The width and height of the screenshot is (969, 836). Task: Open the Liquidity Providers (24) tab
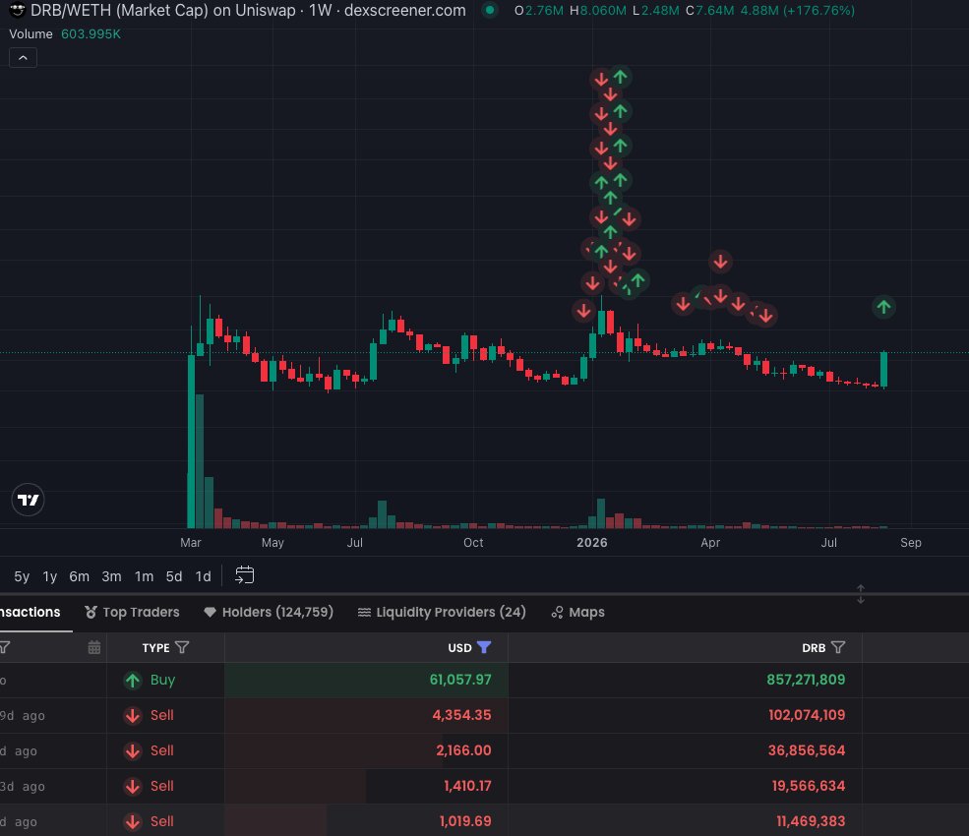[x=442, y=613]
